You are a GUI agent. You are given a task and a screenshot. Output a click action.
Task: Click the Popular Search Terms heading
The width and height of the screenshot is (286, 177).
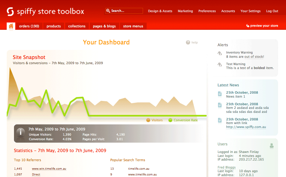pos(128,160)
